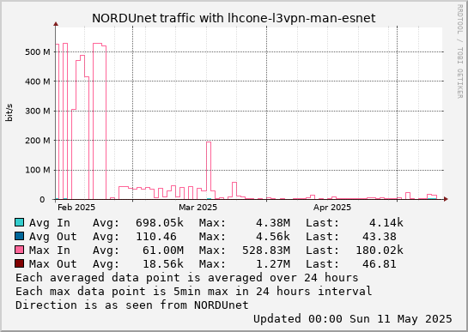
Task: Click the mid-March 200M traffic spike bar
Action: pyautogui.click(x=209, y=171)
